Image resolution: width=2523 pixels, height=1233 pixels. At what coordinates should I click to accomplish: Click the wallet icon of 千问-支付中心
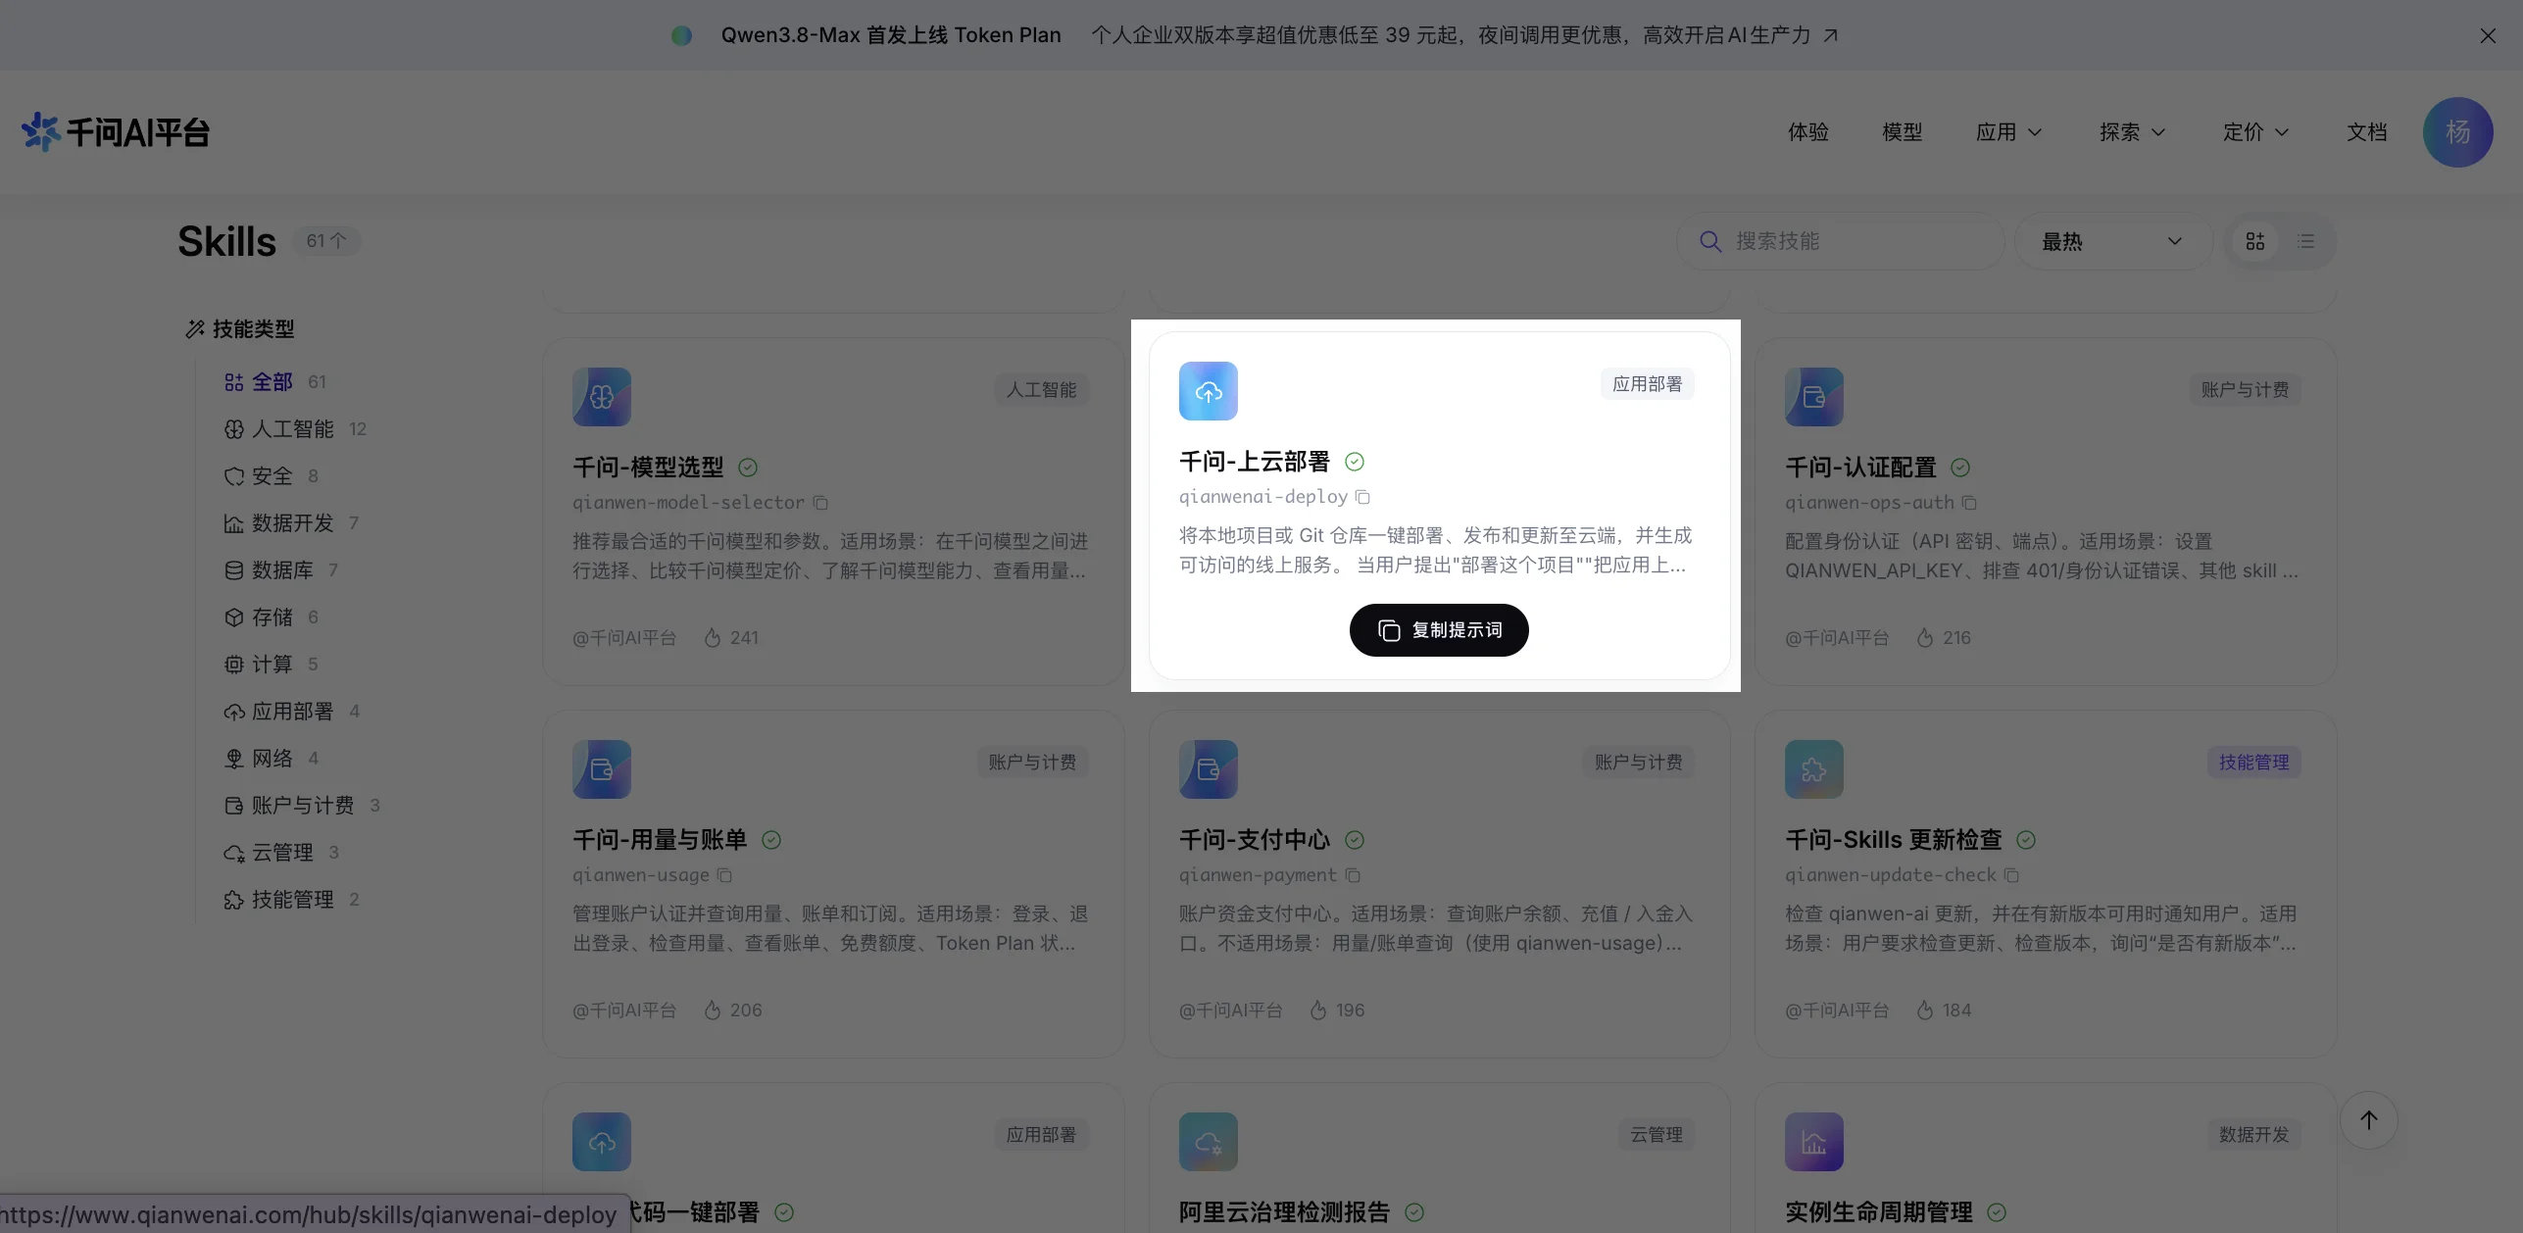[x=1209, y=769]
